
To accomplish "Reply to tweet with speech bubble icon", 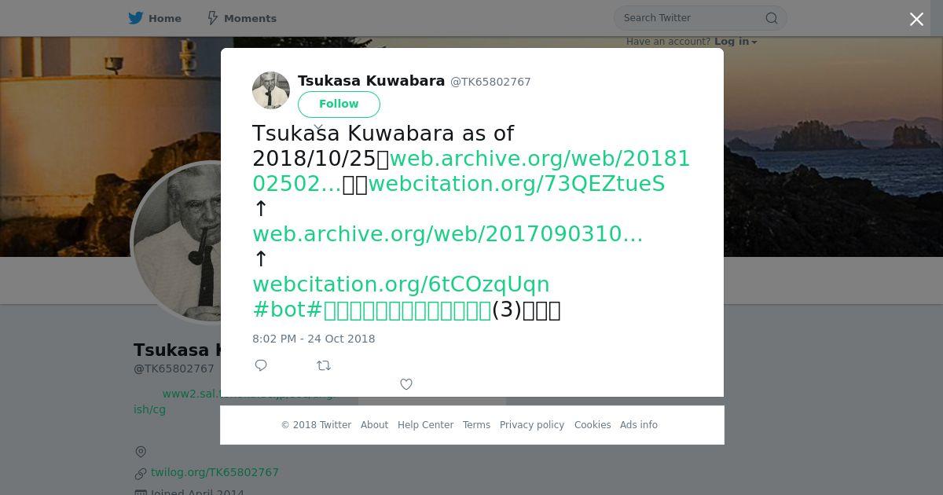I will coord(261,365).
